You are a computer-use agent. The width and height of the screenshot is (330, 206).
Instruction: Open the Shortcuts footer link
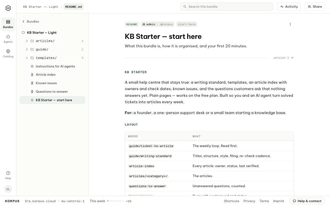pos(232,201)
